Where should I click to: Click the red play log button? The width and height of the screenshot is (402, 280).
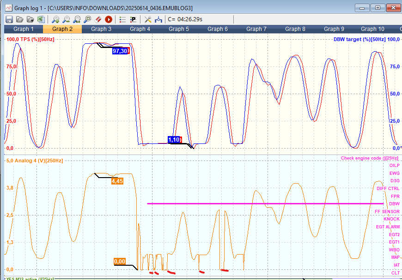click(x=109, y=19)
